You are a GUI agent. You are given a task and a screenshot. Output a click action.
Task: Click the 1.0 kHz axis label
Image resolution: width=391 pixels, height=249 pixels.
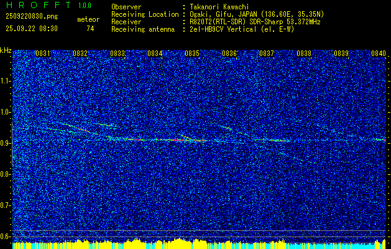[x=6, y=112]
